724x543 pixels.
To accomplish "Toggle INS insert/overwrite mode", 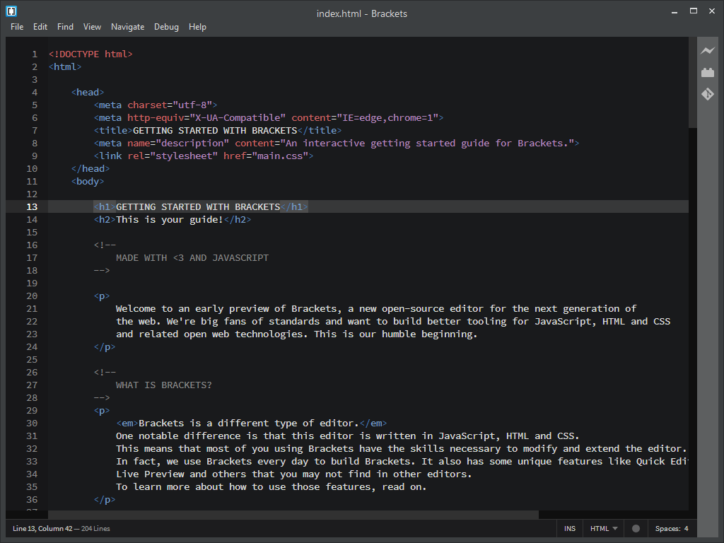I will tap(570, 529).
